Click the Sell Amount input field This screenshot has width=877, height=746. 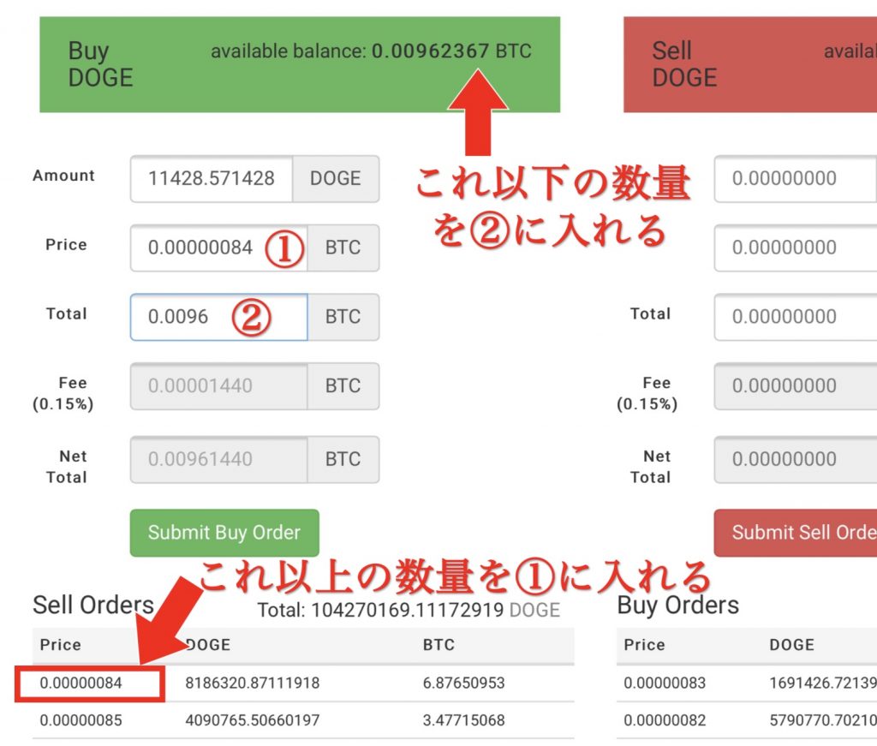click(x=796, y=179)
